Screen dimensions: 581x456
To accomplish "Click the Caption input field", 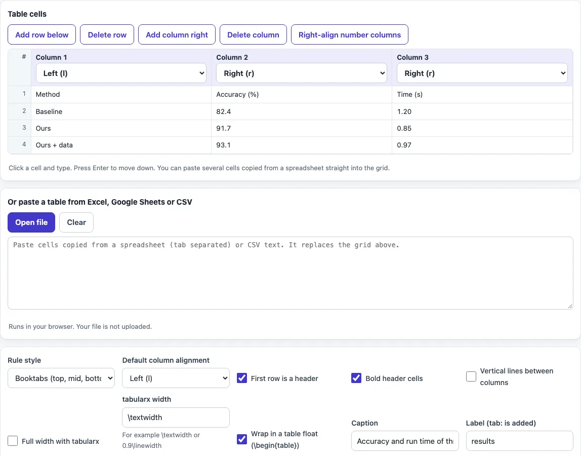I will [x=405, y=441].
